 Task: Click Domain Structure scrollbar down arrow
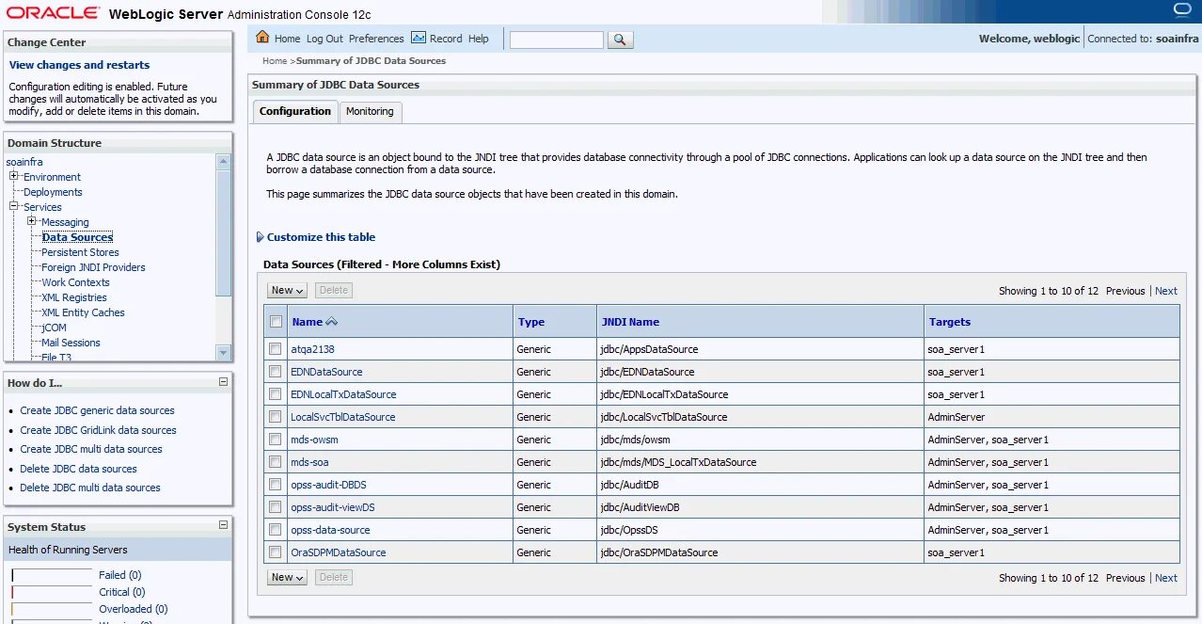224,352
